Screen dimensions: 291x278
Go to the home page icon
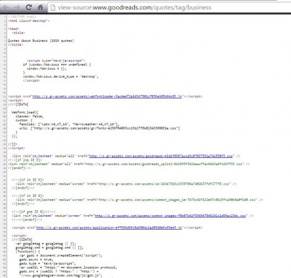(x=41, y=7)
